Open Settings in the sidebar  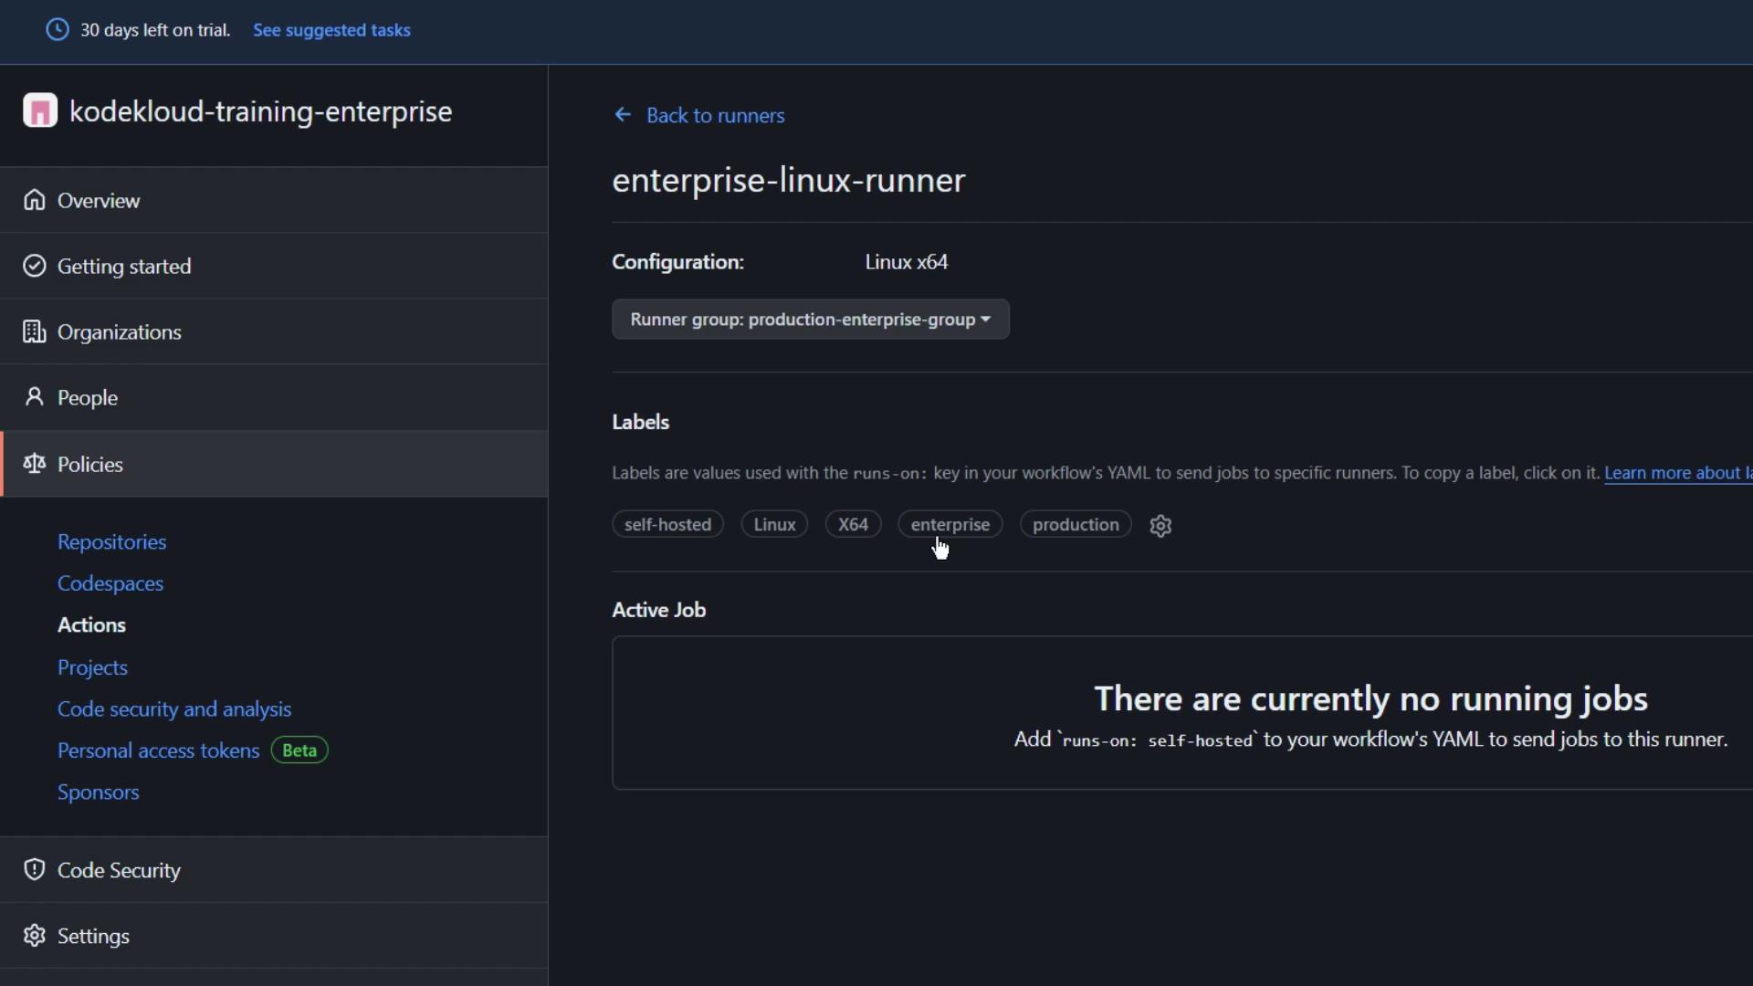93,936
